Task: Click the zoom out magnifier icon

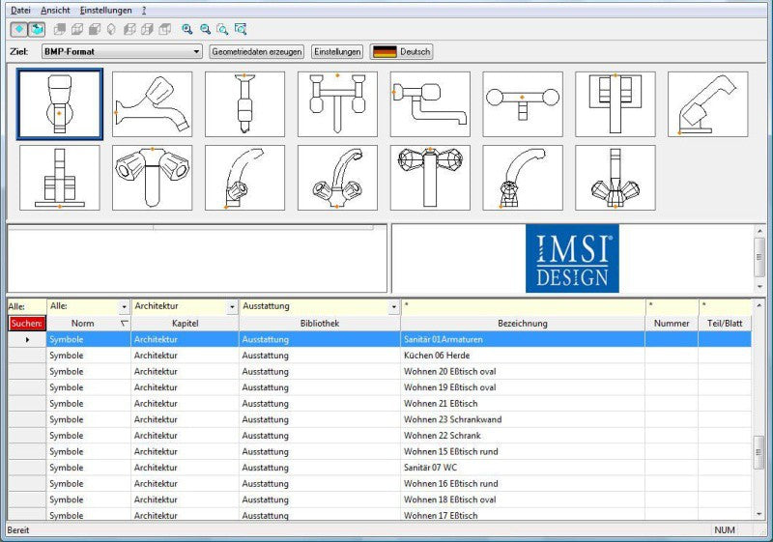Action: [205, 30]
